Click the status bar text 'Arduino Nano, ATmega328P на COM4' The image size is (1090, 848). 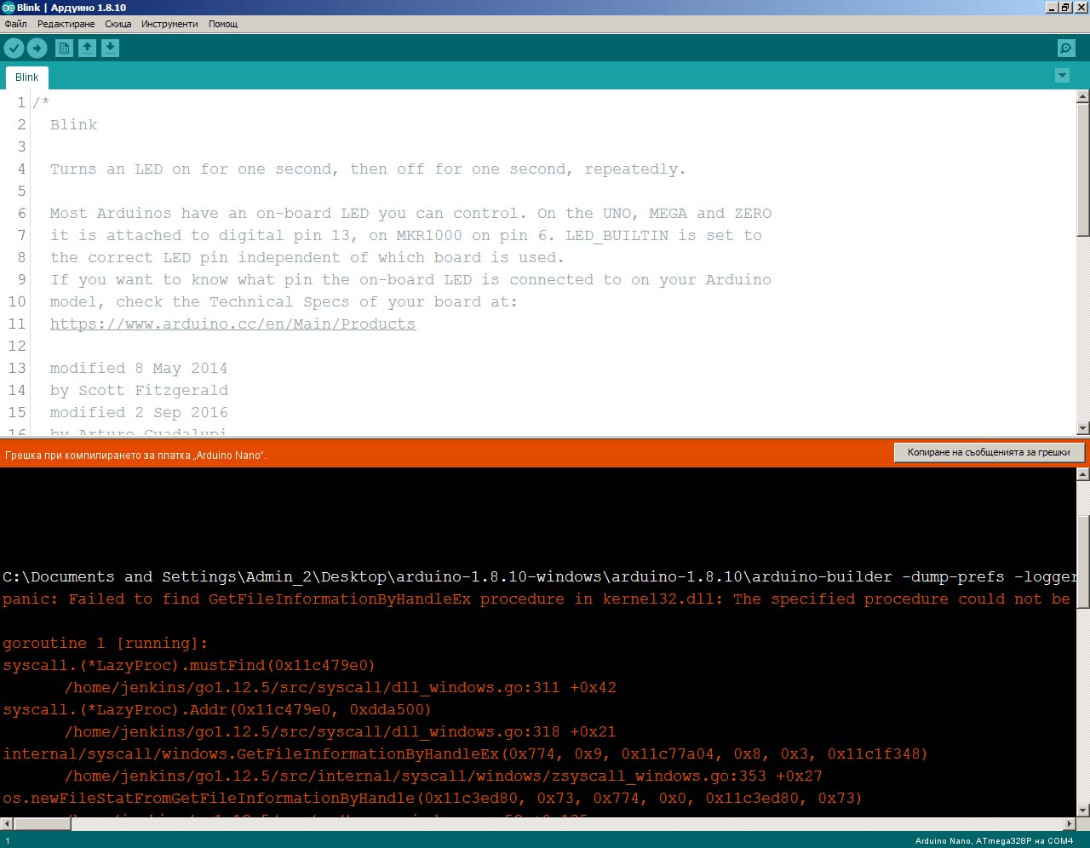point(994,840)
